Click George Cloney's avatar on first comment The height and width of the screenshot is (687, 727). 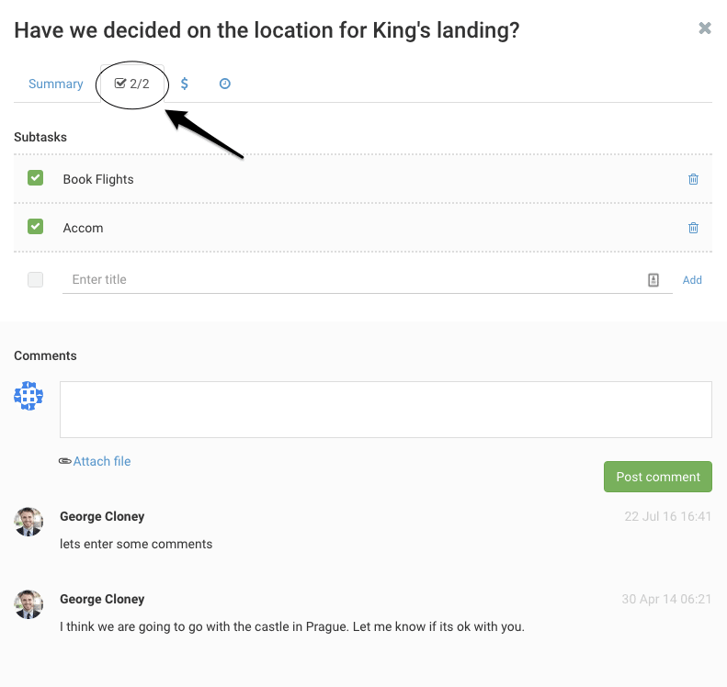coord(28,522)
